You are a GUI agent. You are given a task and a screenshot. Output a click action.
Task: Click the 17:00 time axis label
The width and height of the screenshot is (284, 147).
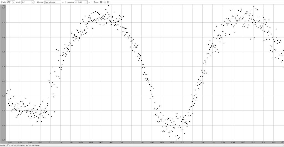202,142
